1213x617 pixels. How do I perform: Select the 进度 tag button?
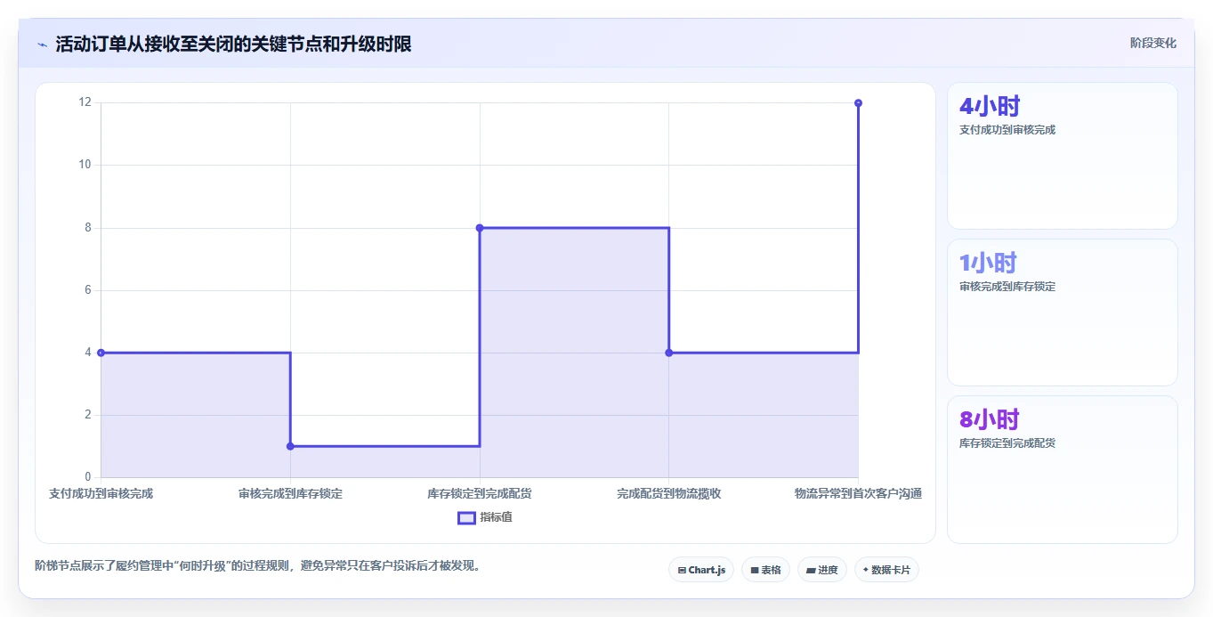pos(822,570)
